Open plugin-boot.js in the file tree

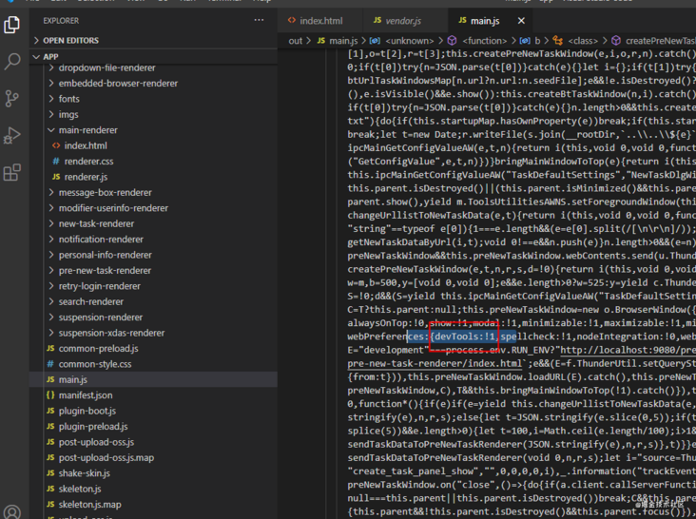(87, 411)
